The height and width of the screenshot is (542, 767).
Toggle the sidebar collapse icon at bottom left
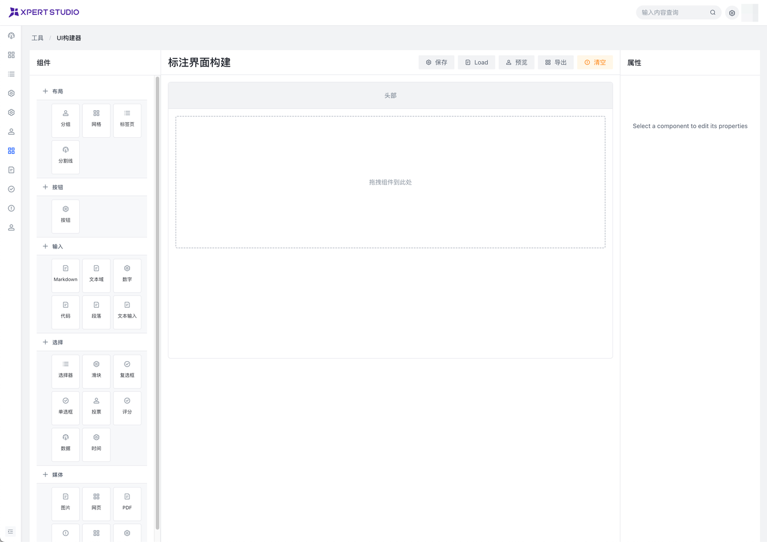[10, 532]
